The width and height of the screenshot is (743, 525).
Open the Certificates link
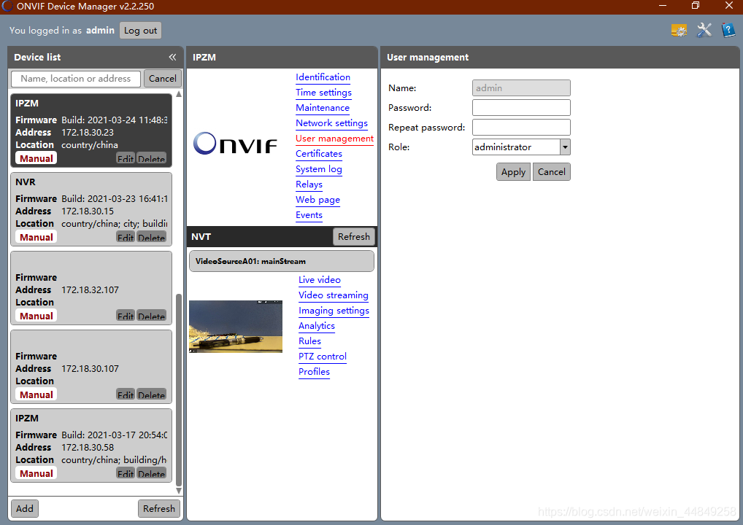click(319, 153)
